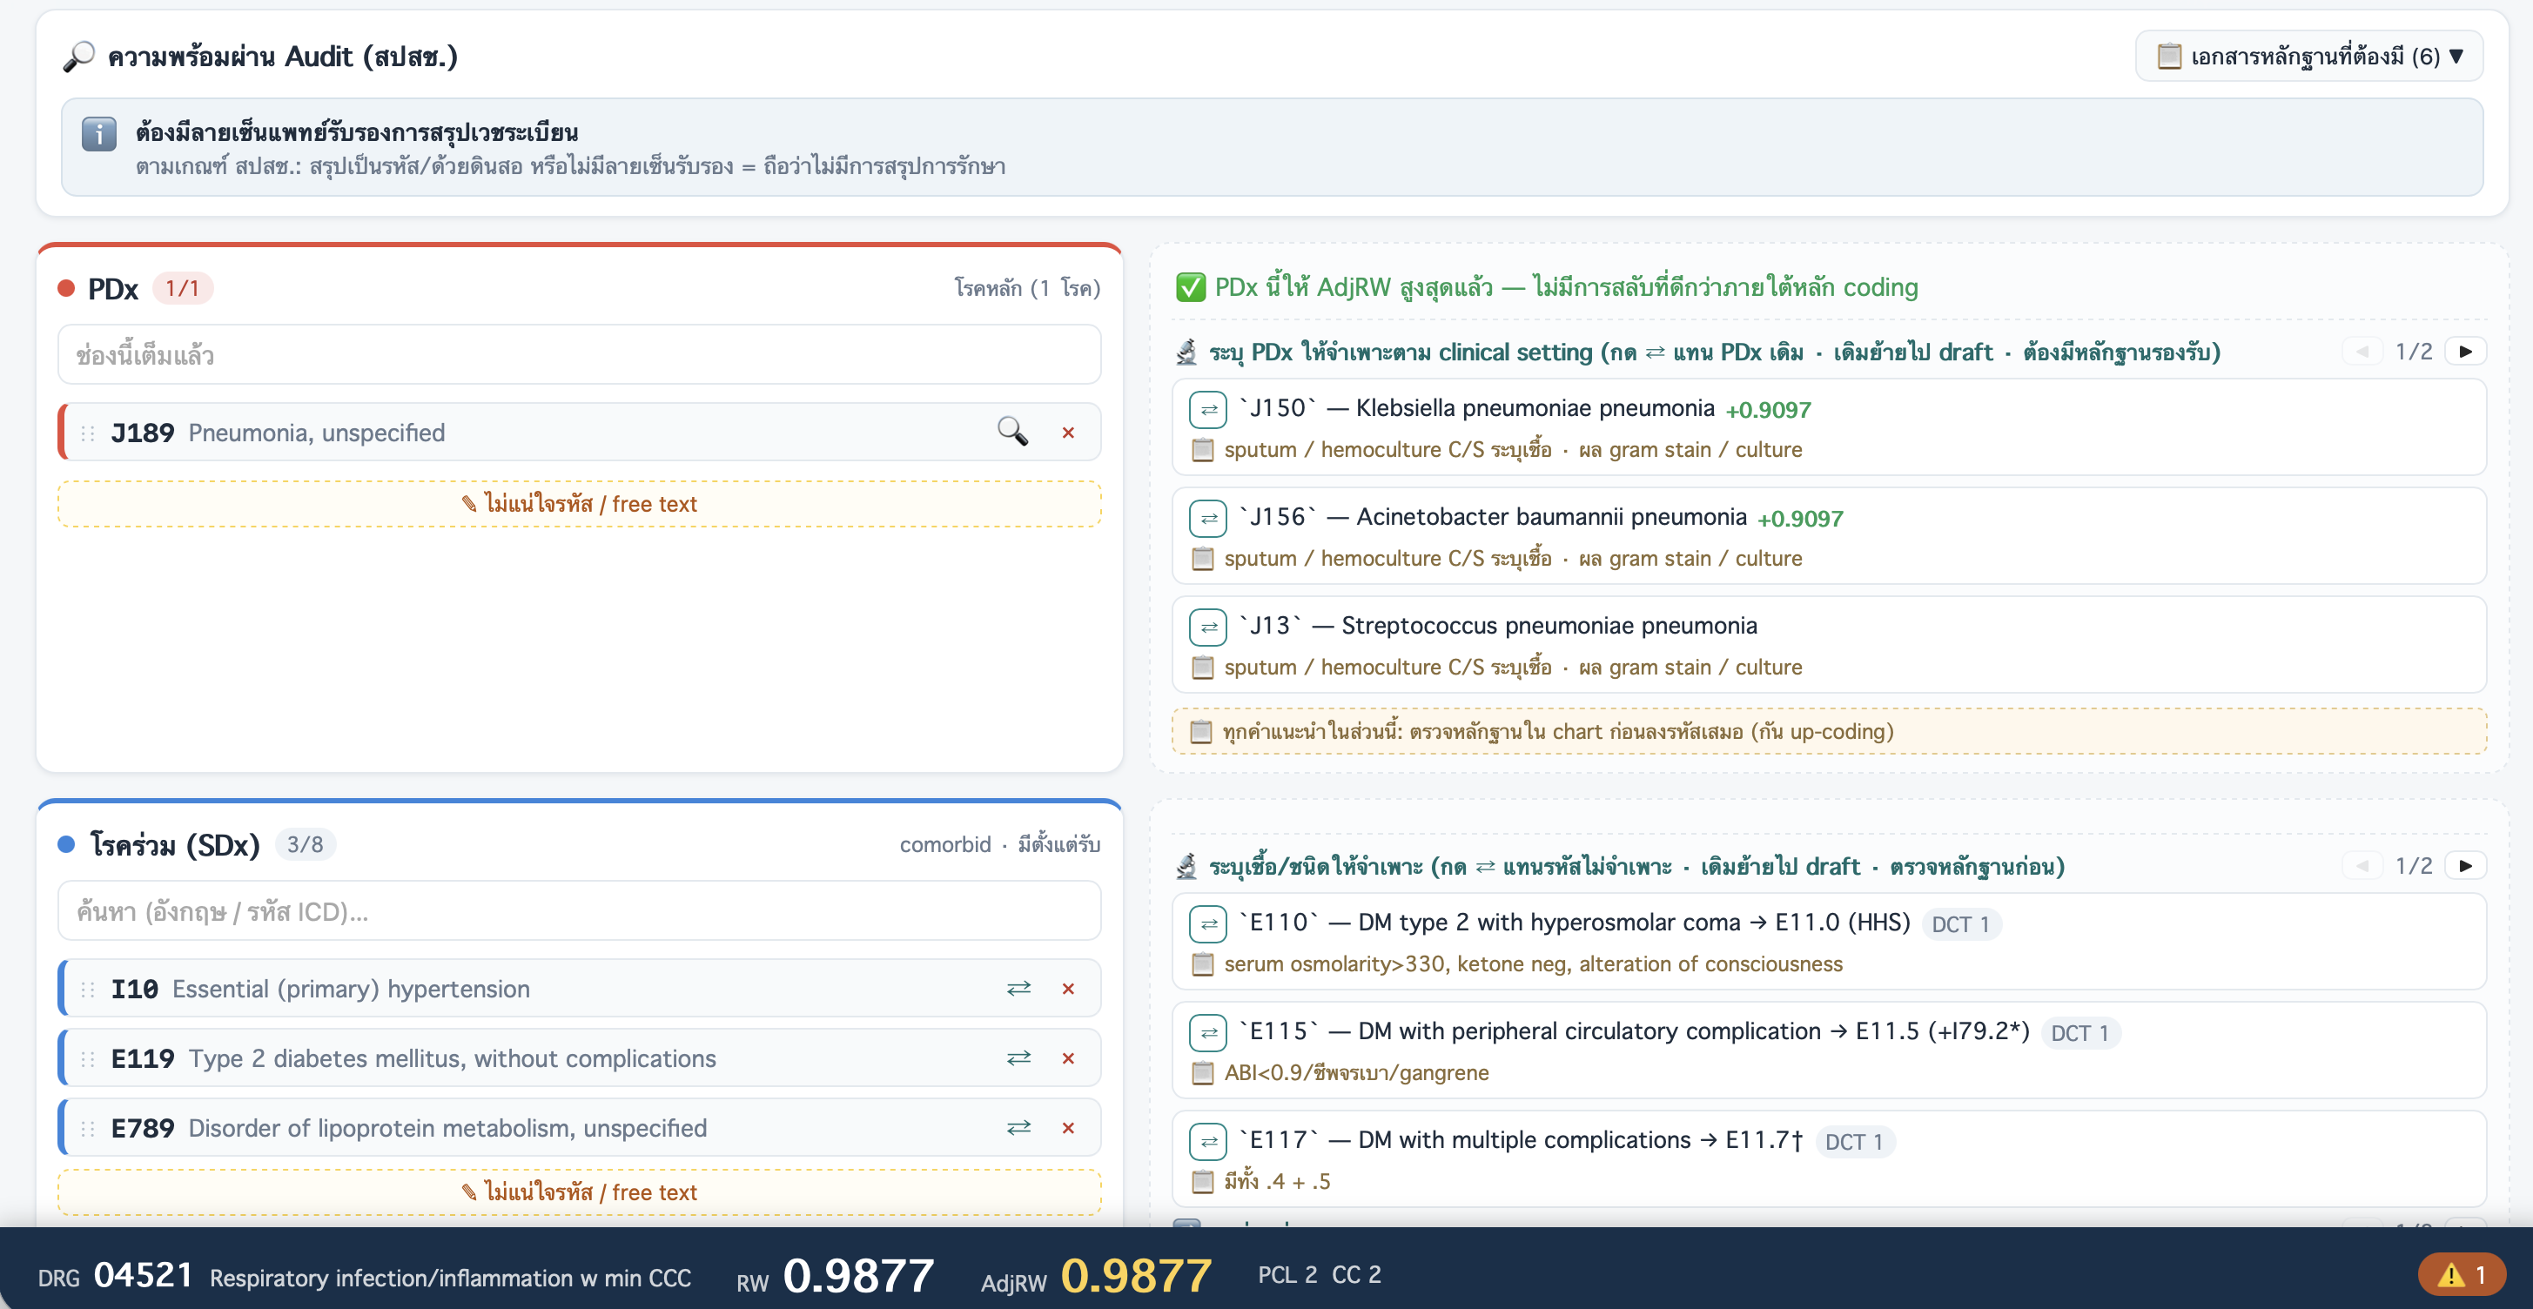Go to next page of PDx suggestions
This screenshot has height=1309, width=2533.
2465,351
